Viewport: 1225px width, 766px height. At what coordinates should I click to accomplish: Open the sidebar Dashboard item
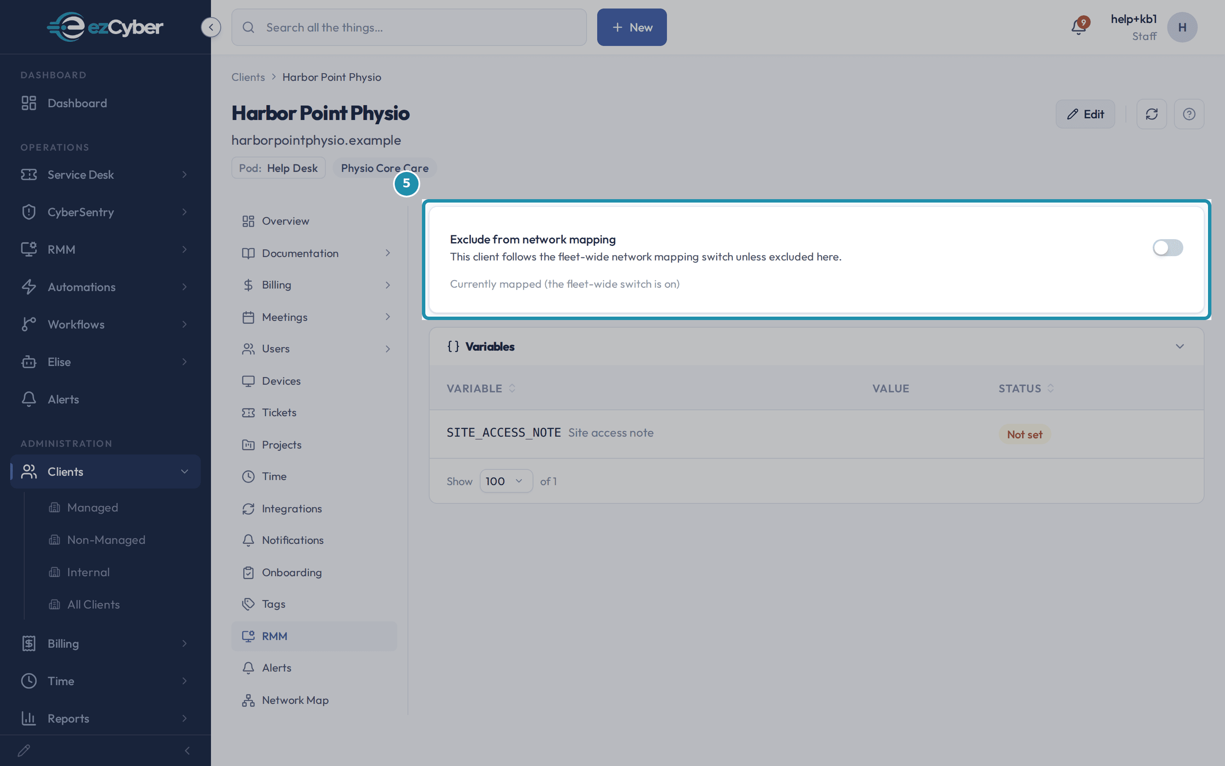105,103
